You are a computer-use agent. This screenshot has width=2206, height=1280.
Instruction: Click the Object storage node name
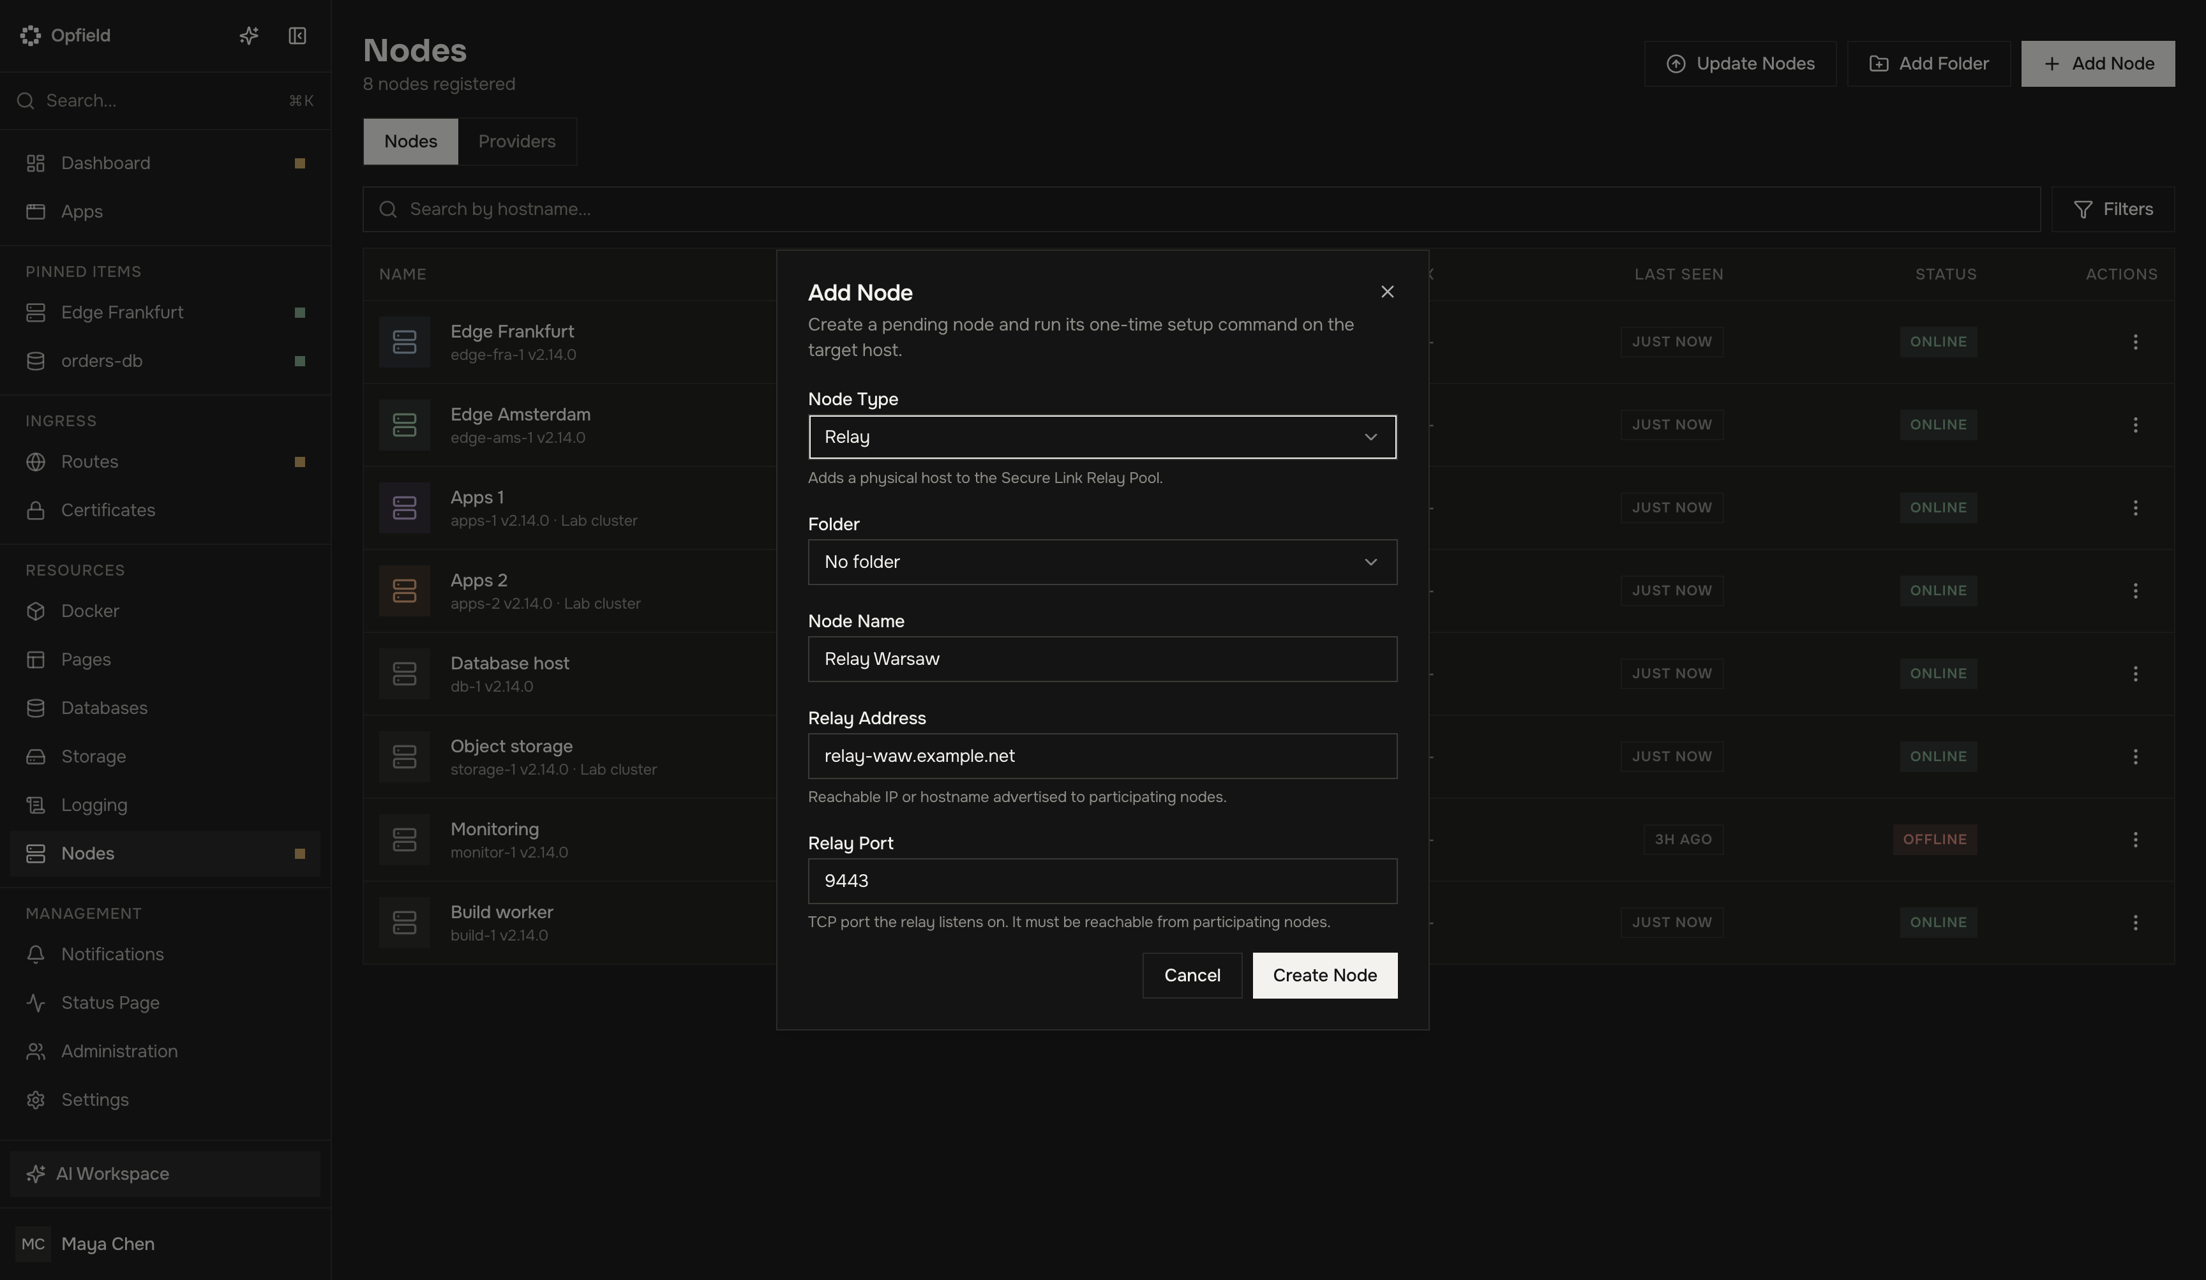click(511, 747)
